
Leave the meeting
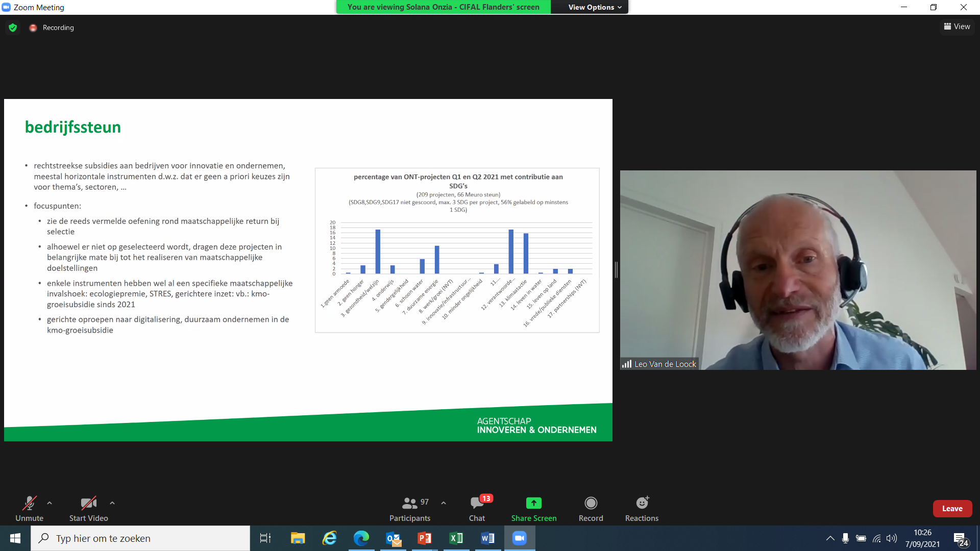pos(952,509)
